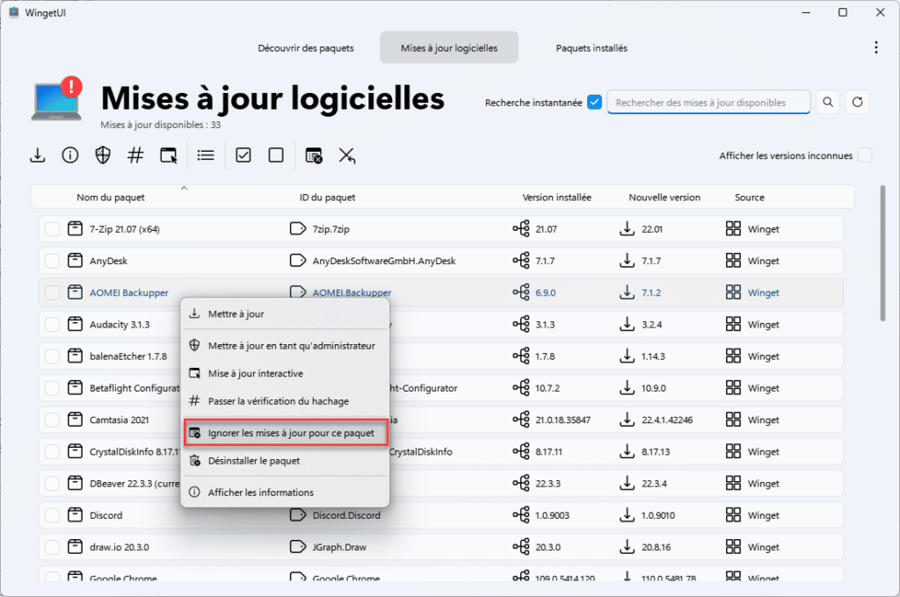The height and width of the screenshot is (597, 900).
Task: Click the package icon next to Camtasia 2021
Action: [x=76, y=420]
